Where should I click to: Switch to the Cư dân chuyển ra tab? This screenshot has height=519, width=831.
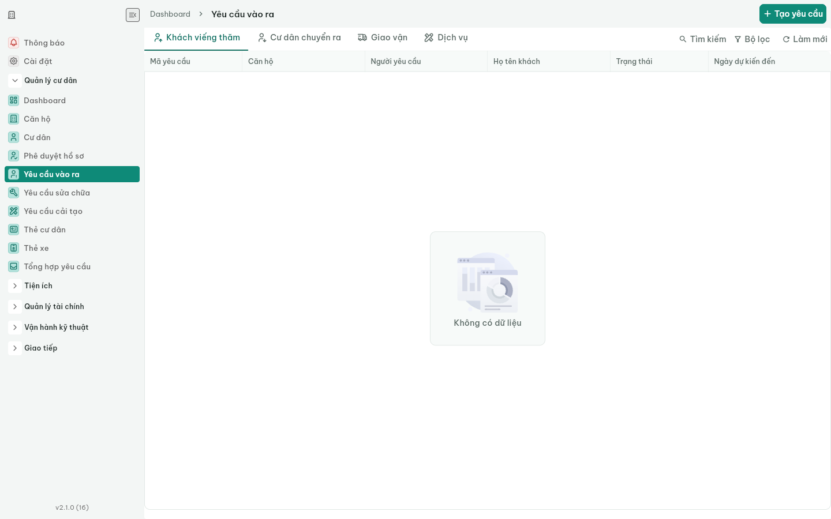(300, 38)
